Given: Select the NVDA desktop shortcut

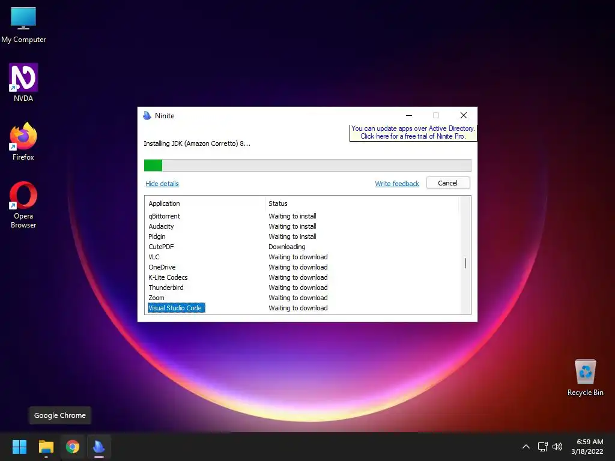Looking at the screenshot, I should (x=23, y=83).
